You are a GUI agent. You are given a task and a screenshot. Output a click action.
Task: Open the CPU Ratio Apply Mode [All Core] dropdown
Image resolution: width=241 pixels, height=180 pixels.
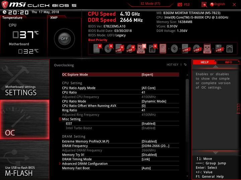(x=149, y=88)
